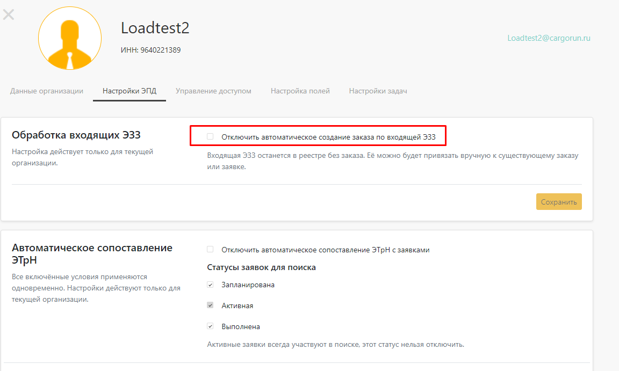Click the orange organization avatar icon
Screen dimensions: 619x371
point(70,38)
